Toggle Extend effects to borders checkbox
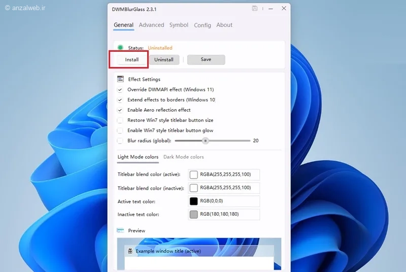406x272 pixels. [x=120, y=100]
